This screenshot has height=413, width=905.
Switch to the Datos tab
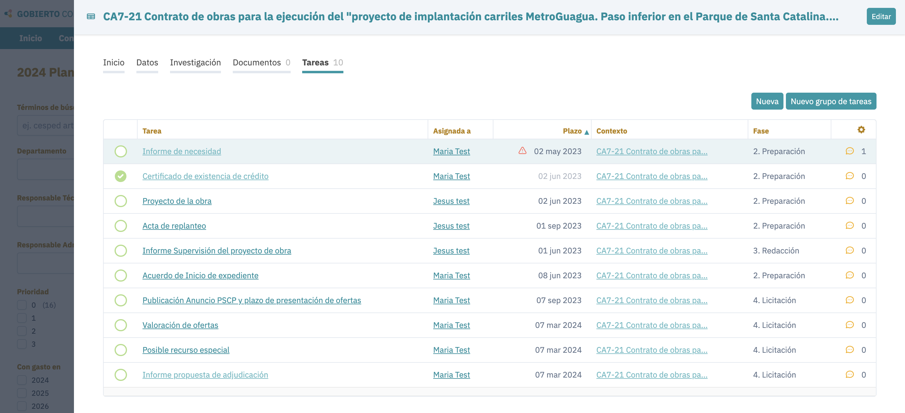(147, 63)
